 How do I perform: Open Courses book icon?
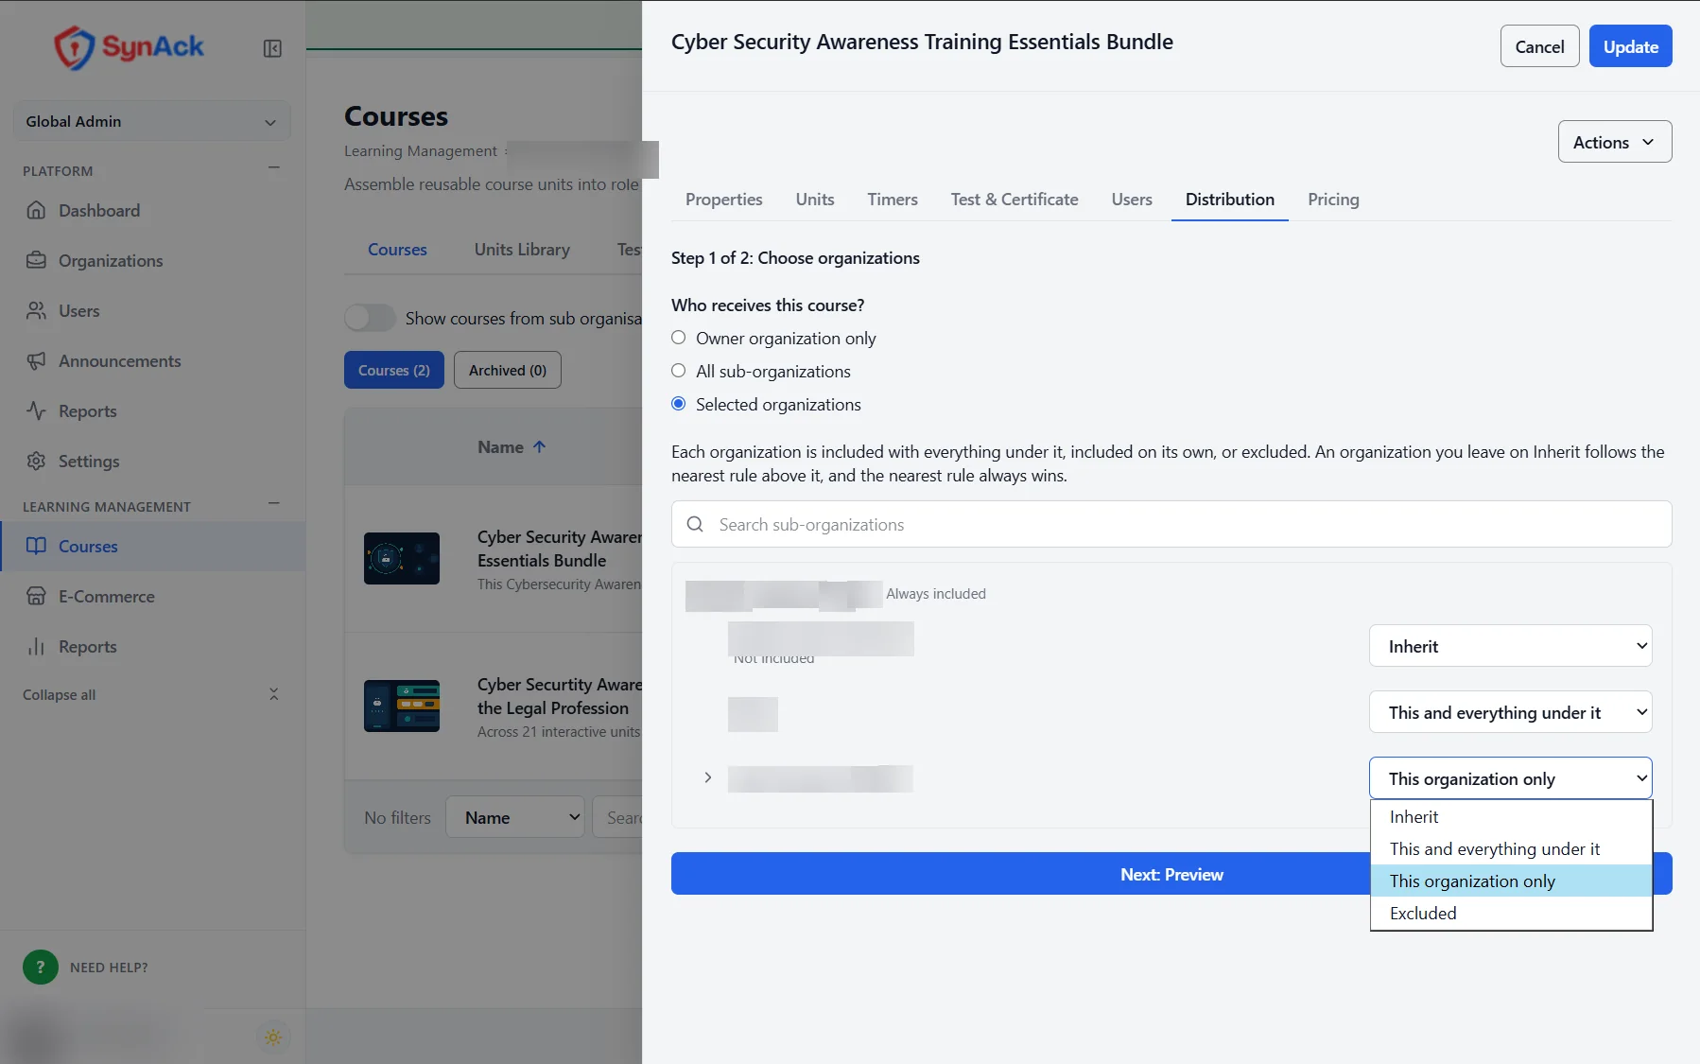point(36,546)
